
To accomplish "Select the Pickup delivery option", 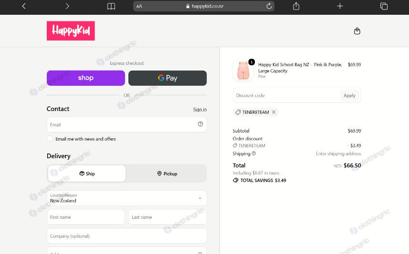I will (167, 173).
